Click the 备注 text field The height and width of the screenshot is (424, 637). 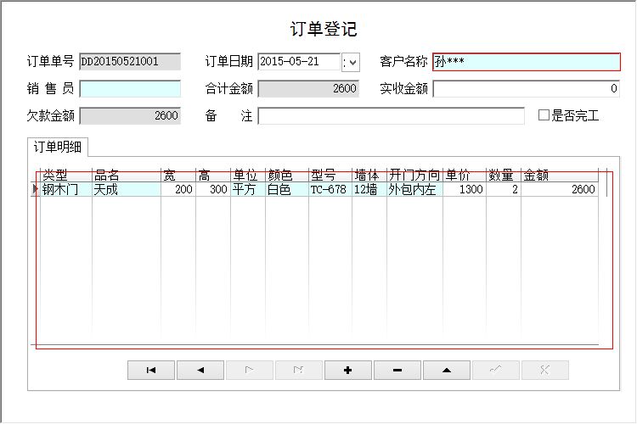[x=391, y=116]
